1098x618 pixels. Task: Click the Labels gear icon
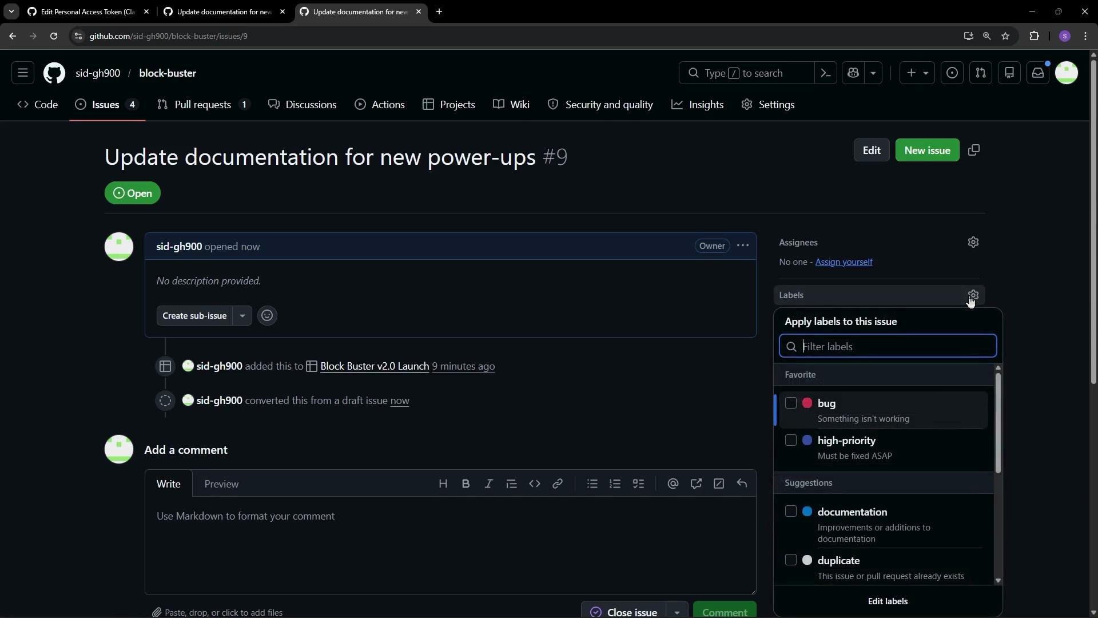[x=973, y=295]
